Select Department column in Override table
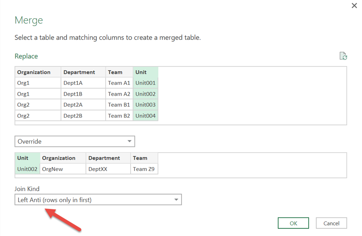The width and height of the screenshot is (362, 236). [108, 158]
